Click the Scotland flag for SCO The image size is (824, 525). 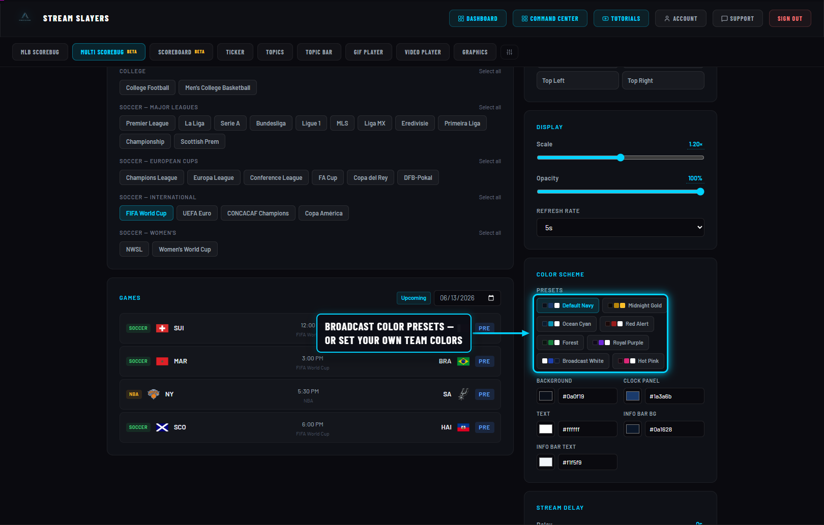pyautogui.click(x=162, y=427)
